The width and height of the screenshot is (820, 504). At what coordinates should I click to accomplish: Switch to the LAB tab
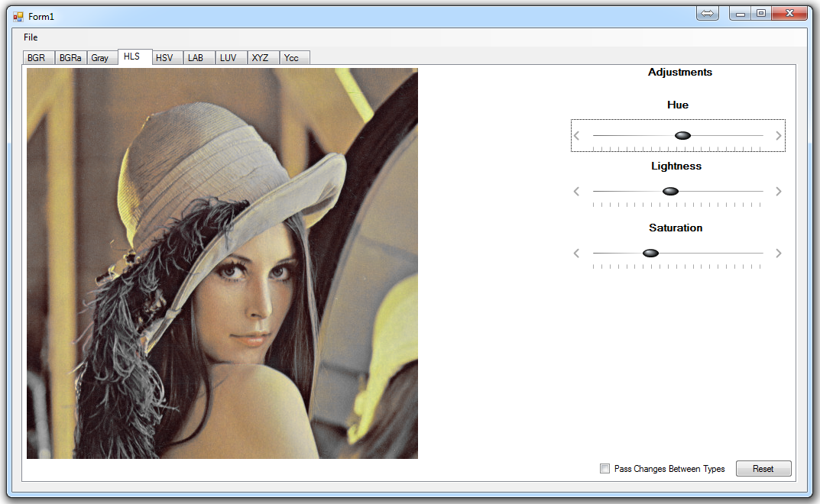pyautogui.click(x=199, y=57)
